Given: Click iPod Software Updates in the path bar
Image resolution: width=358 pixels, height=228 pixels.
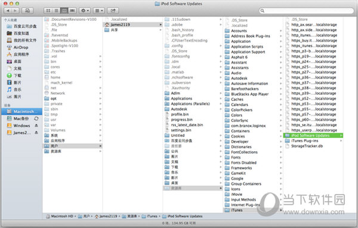Looking at the screenshot, I should [x=183, y=216].
